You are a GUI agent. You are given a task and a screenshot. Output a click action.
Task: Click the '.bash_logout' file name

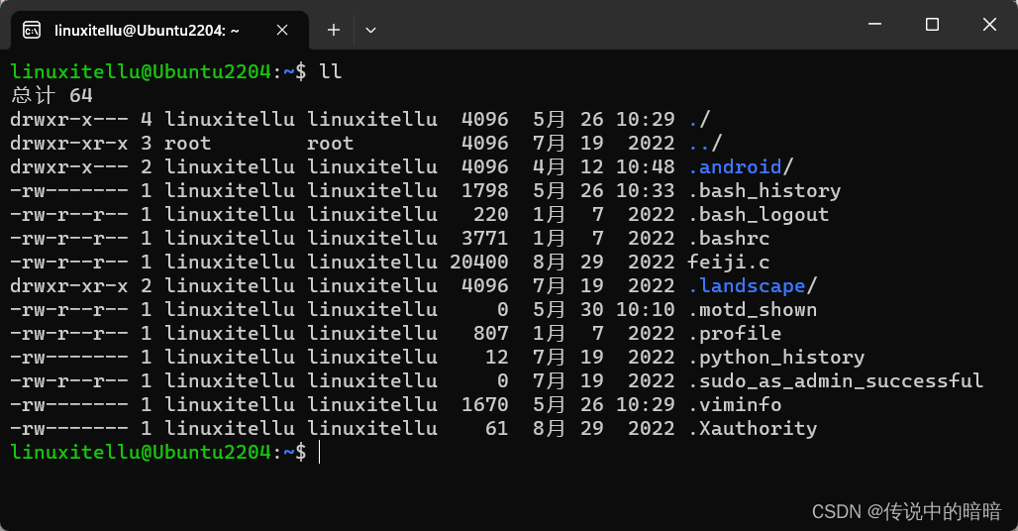click(x=759, y=214)
